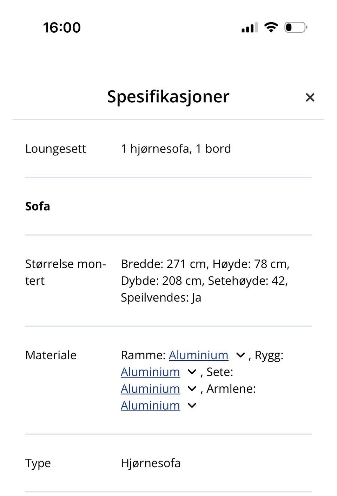Open the last Aluminium dropdown under Armlene
337x496 pixels.
[192, 405]
